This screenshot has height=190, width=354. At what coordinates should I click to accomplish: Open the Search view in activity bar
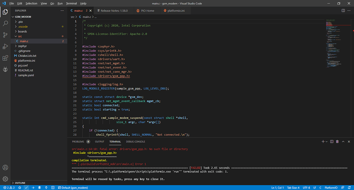pos(5,23)
